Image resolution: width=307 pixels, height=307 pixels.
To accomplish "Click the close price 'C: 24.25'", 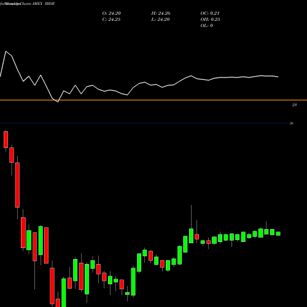I will (111, 20).
